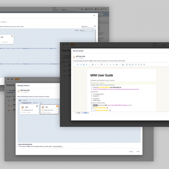Image resolution: width=169 pixels, height=169 pixels.
Task: Click search magnifier icon in top window header
Action: click(x=78, y=9)
